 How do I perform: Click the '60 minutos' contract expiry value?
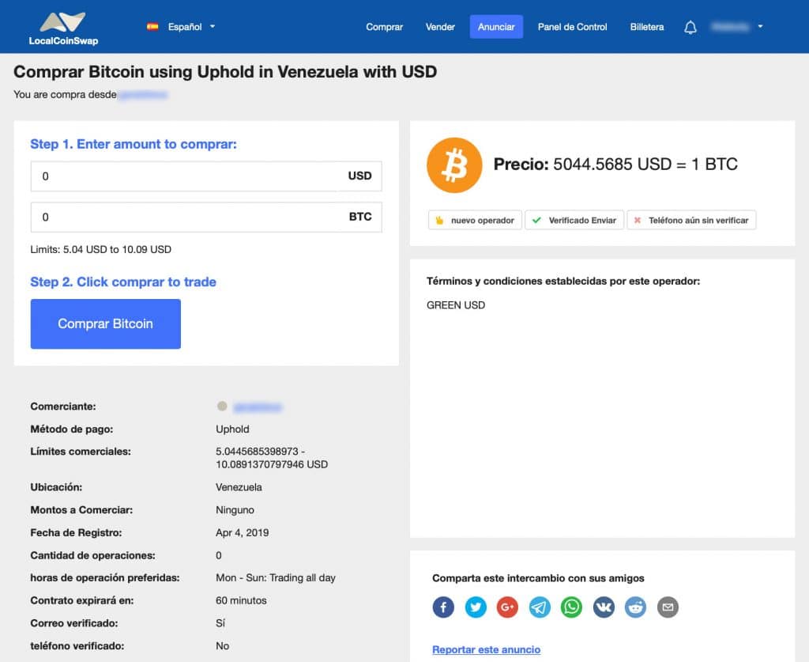(241, 600)
